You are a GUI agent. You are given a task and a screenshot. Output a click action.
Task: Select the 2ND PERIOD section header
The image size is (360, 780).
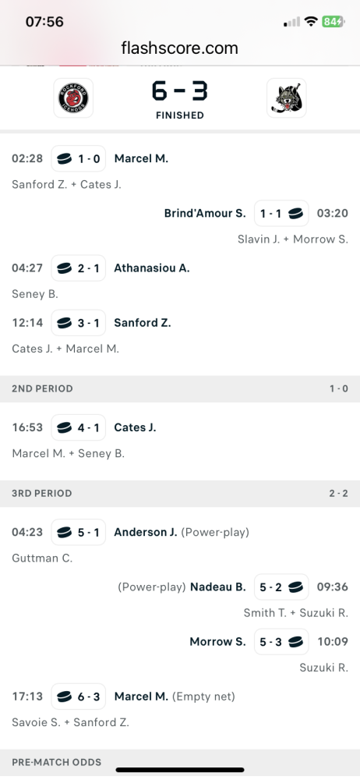[x=180, y=388]
